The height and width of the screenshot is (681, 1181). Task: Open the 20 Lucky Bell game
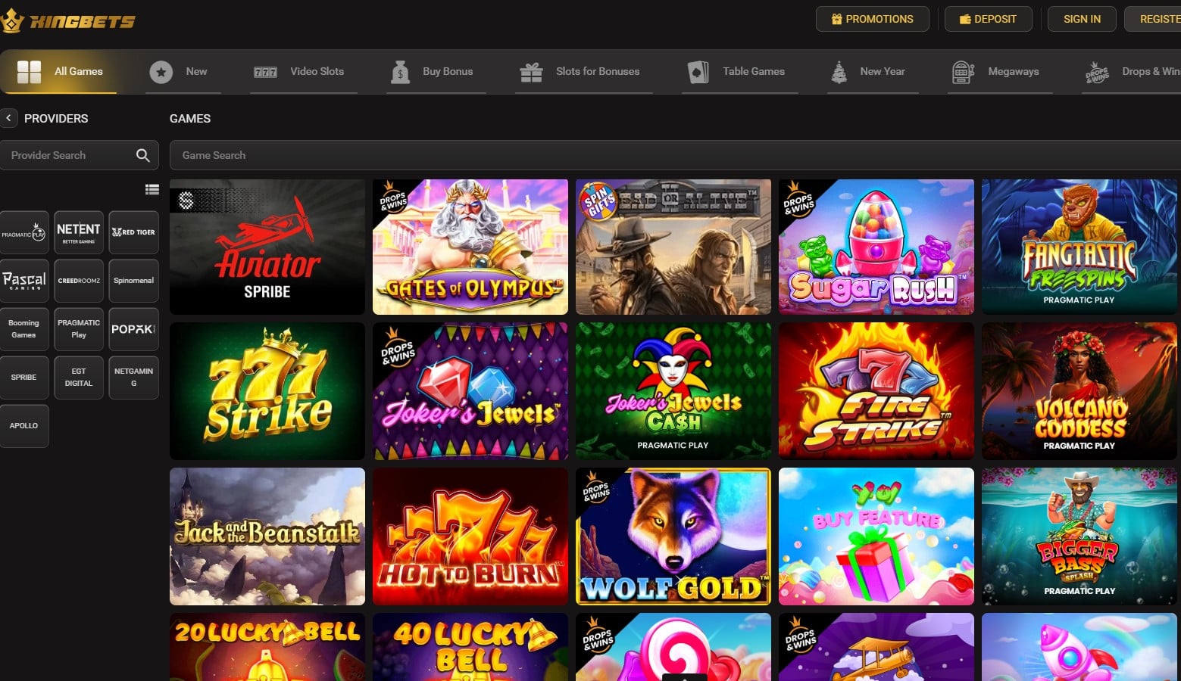[267, 647]
